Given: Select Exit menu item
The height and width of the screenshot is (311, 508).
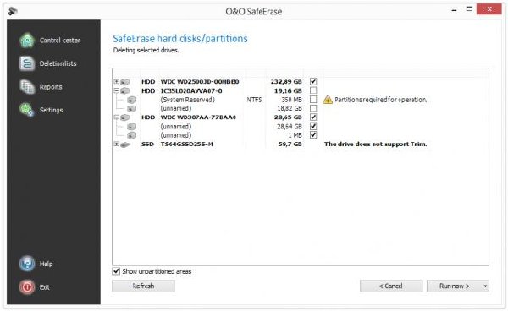Looking at the screenshot, I should point(45,287).
